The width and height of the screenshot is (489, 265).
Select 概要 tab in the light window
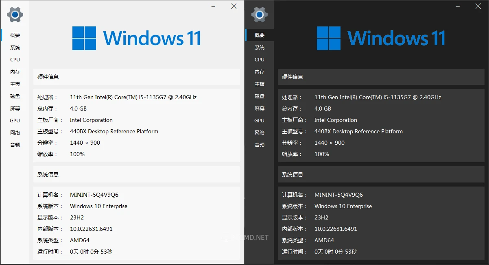click(x=15, y=35)
